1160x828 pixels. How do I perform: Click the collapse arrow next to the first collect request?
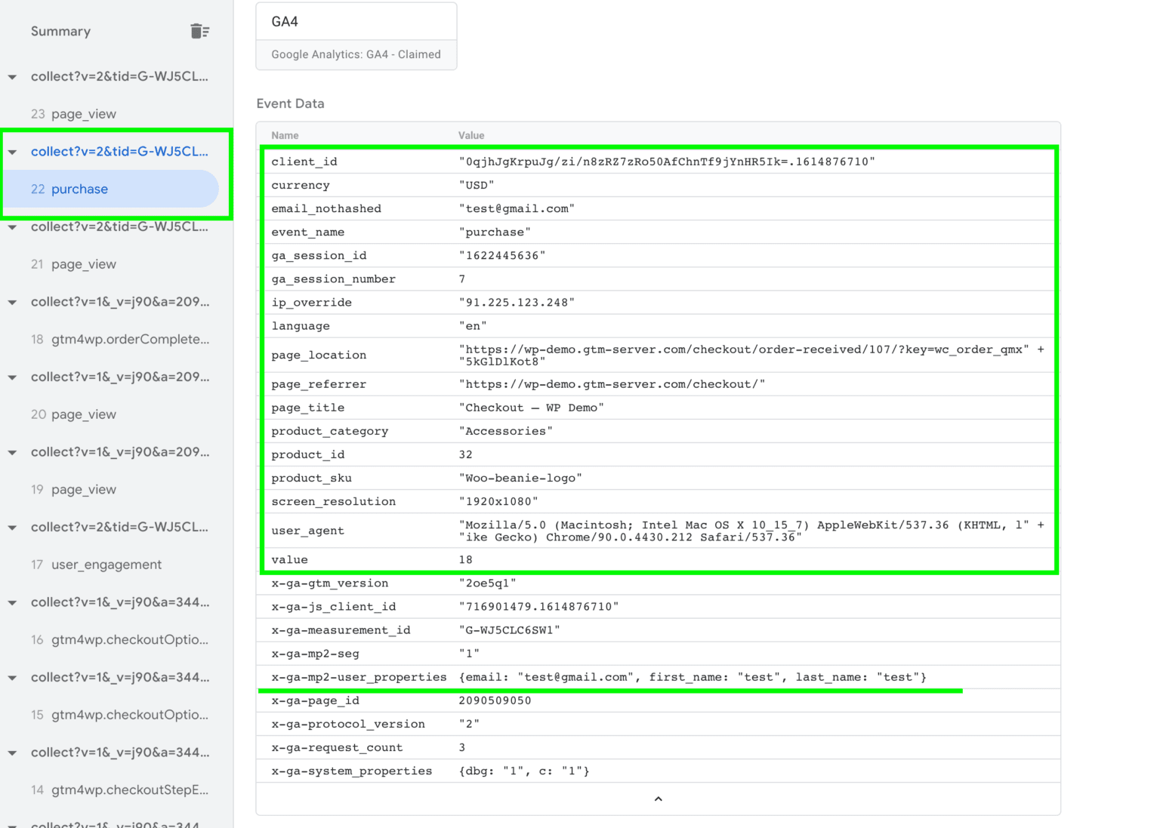pyautogui.click(x=11, y=76)
